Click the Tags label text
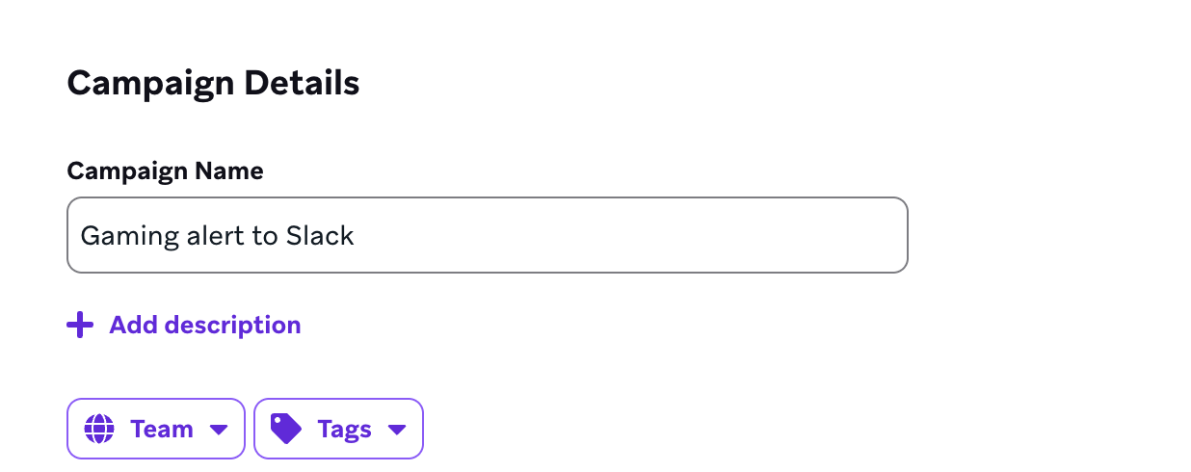This screenshot has height=472, width=1191. tap(344, 429)
